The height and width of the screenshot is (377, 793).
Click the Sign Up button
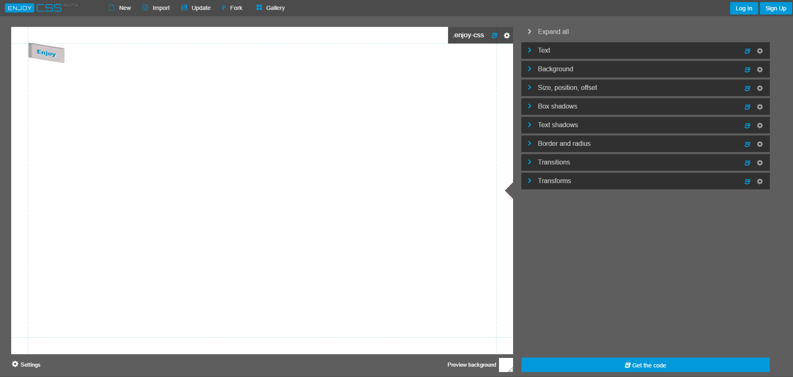point(776,8)
